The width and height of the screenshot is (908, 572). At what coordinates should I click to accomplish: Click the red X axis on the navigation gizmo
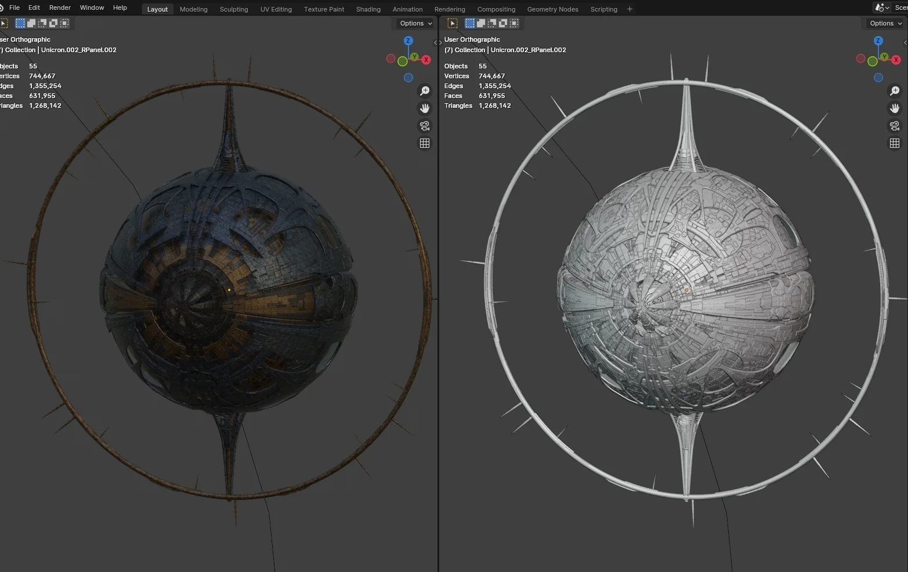tap(426, 59)
